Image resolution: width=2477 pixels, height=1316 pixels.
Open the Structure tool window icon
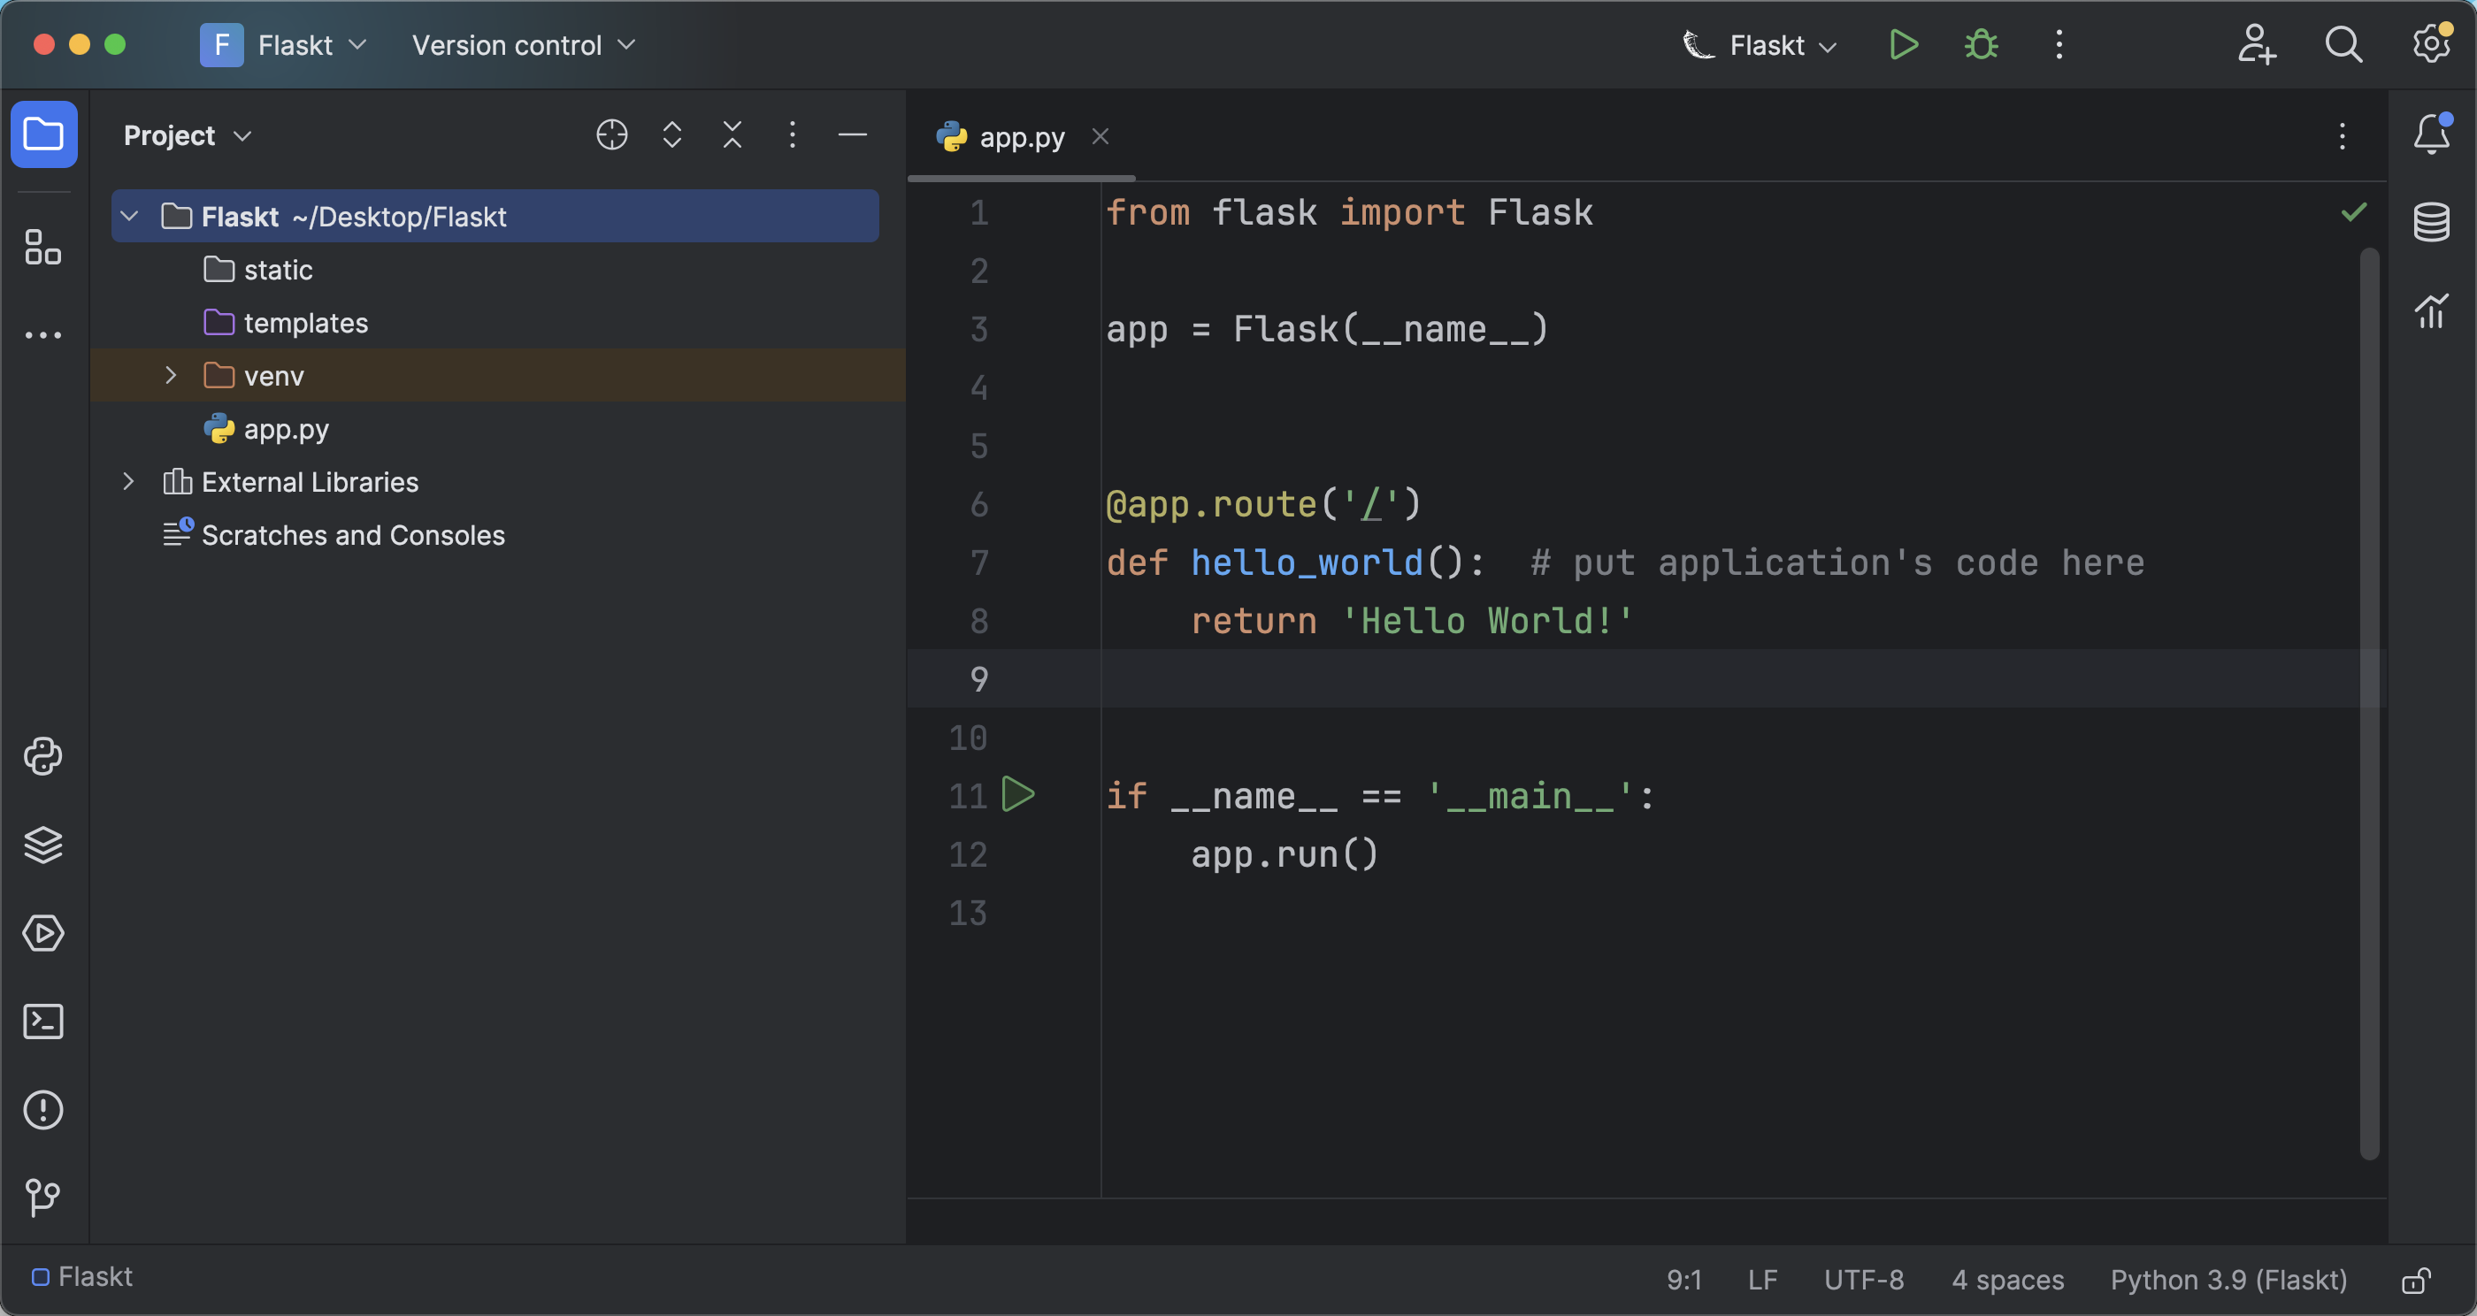click(43, 247)
